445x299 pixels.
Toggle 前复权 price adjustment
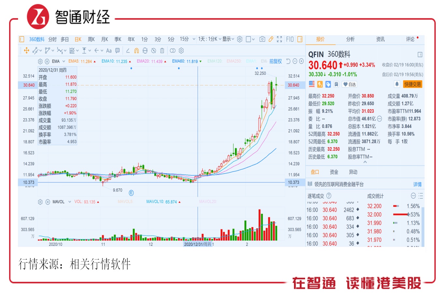pyautogui.click(x=275, y=61)
